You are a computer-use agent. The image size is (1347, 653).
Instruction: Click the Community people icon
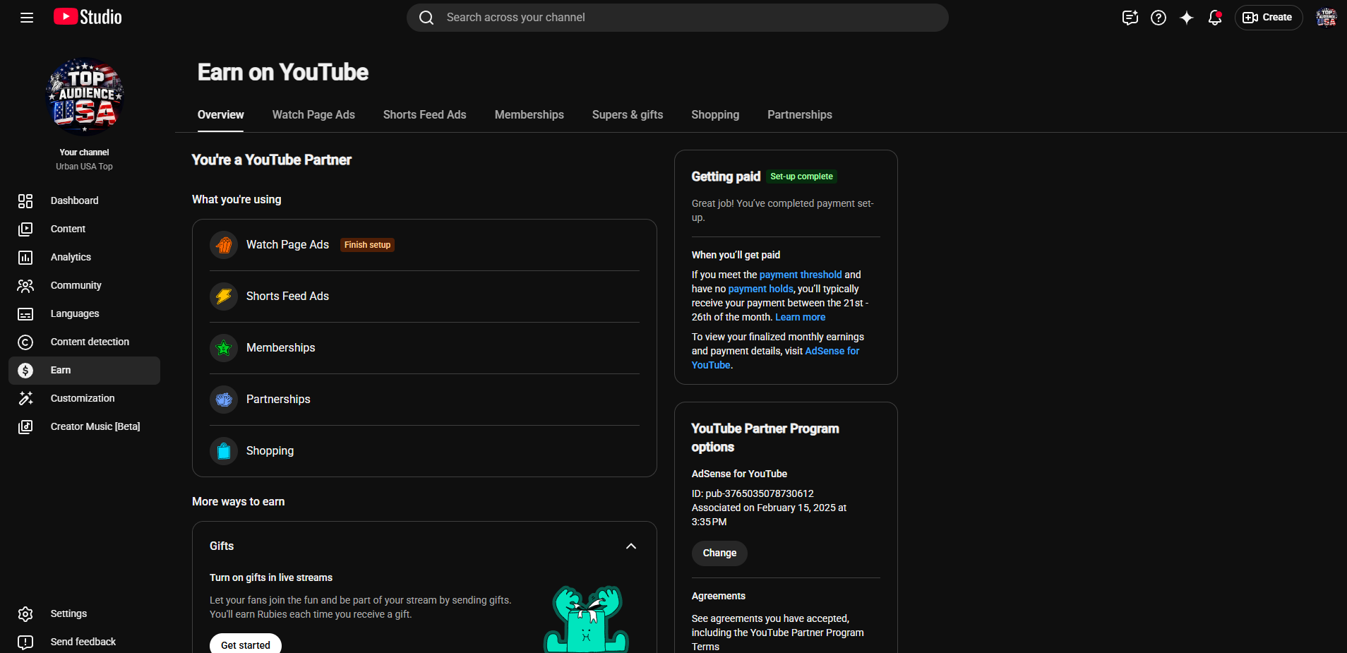[x=25, y=286]
